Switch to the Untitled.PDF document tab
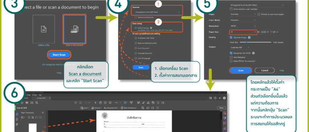 point(41,98)
